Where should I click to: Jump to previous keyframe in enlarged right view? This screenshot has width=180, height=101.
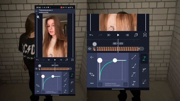109,35
